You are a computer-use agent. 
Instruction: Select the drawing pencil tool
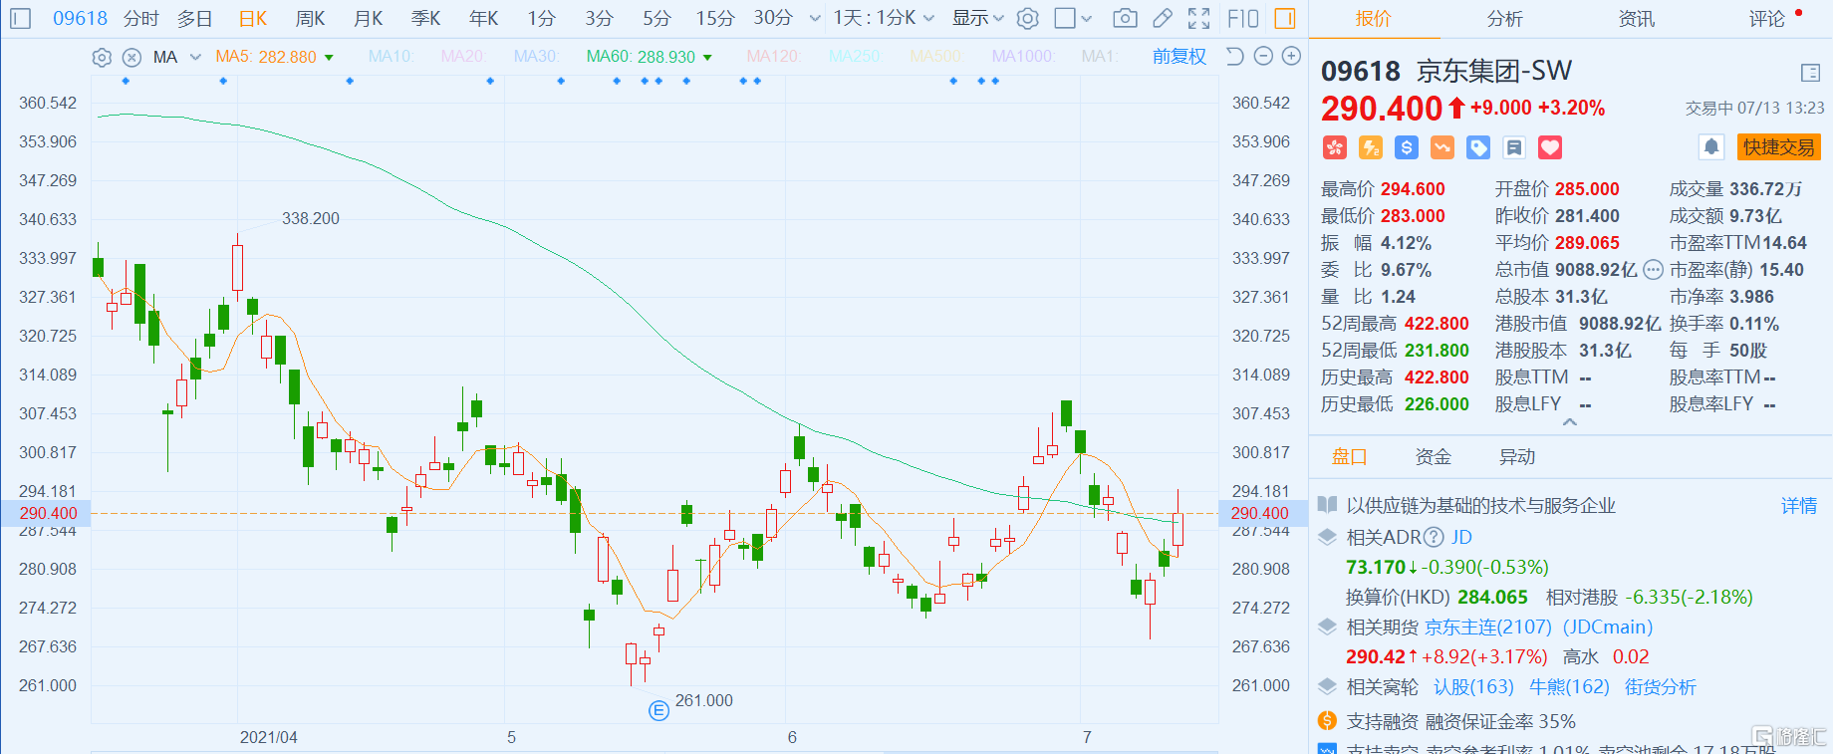(x=1163, y=18)
